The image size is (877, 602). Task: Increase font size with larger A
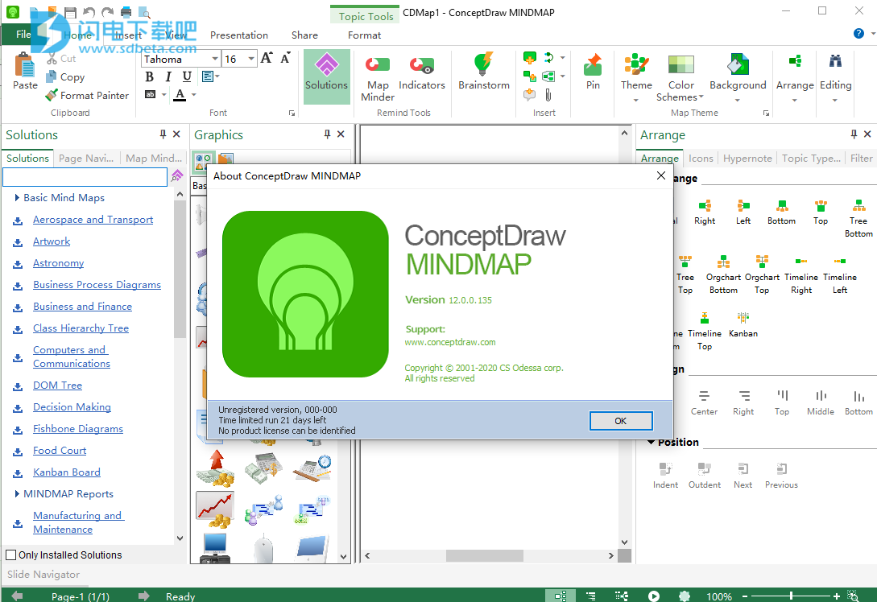coord(267,58)
